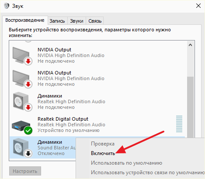Viewport: 205px width, 179px height.
Task: Open the Звуки tab
Action: (x=76, y=21)
